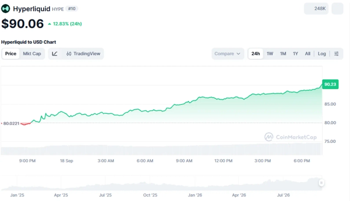Click the blank button beside 248K

(x=337, y=8)
